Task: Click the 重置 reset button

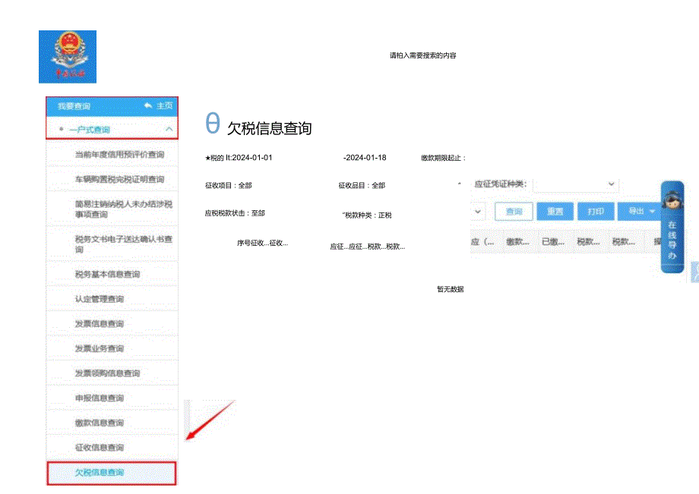Action: click(555, 212)
